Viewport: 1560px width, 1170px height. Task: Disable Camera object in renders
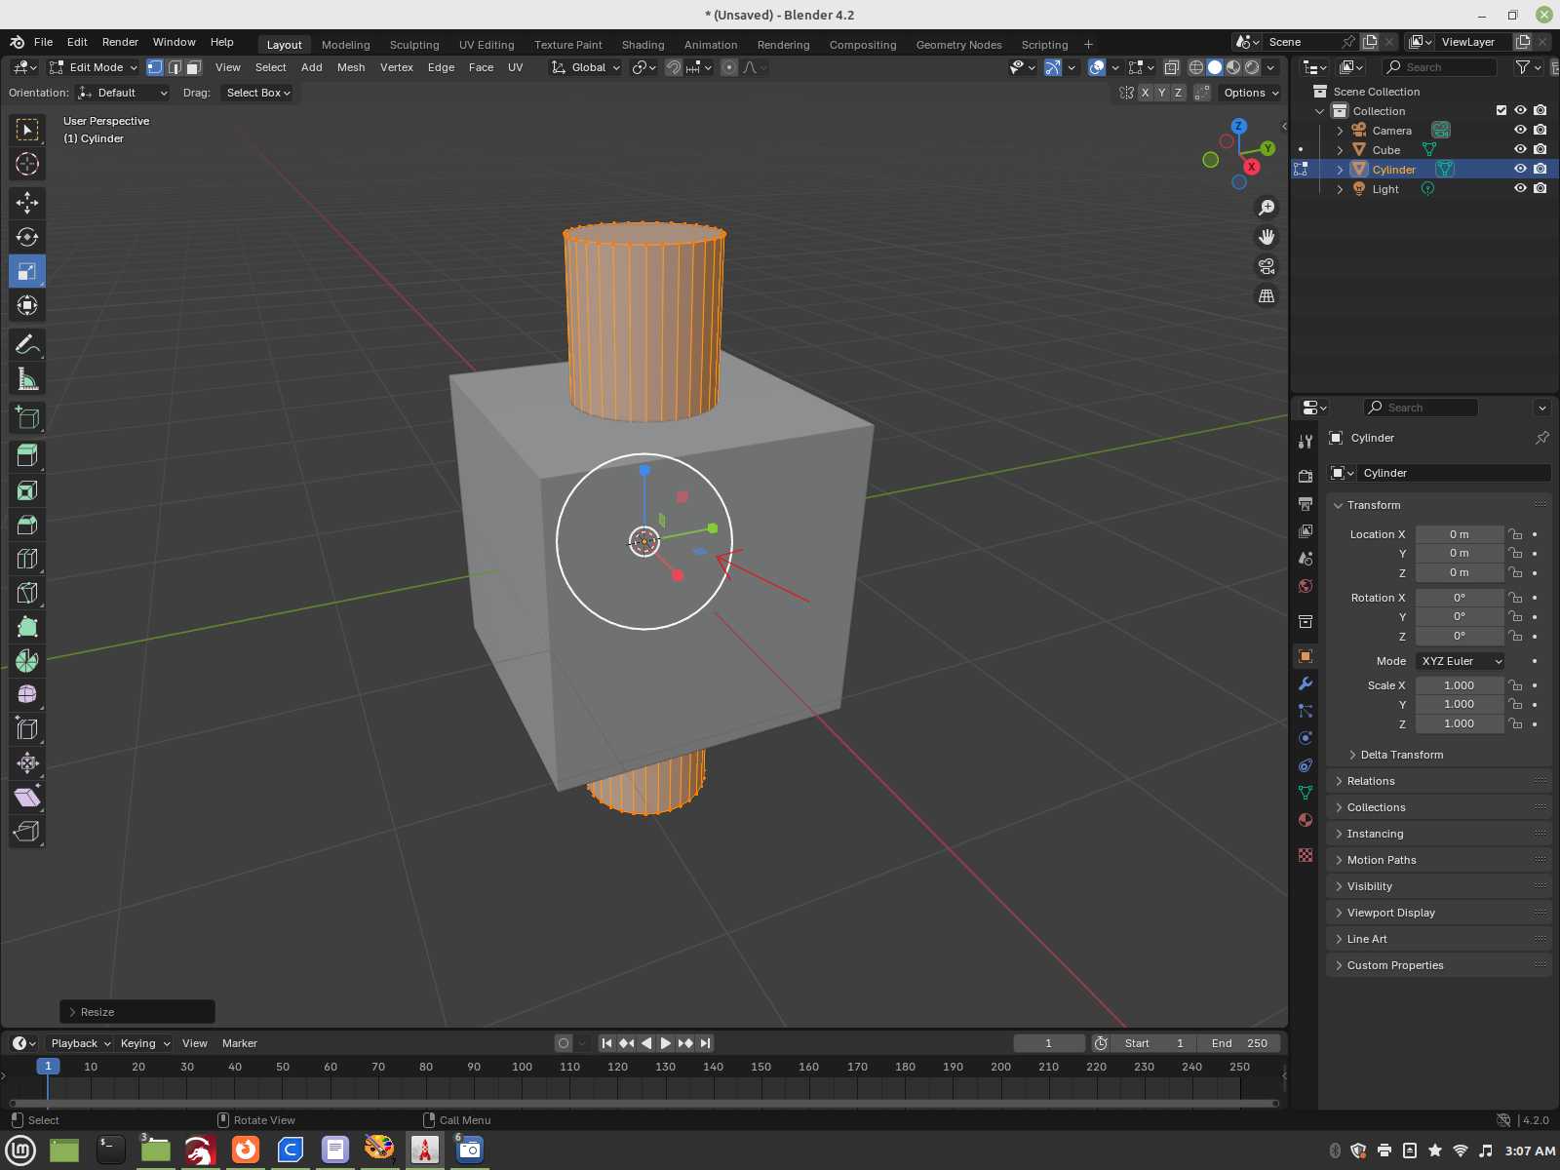(1540, 130)
